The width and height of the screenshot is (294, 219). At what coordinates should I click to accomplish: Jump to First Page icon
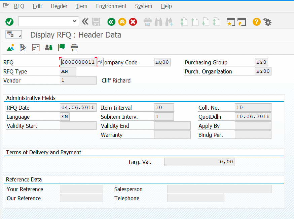(x=184, y=22)
